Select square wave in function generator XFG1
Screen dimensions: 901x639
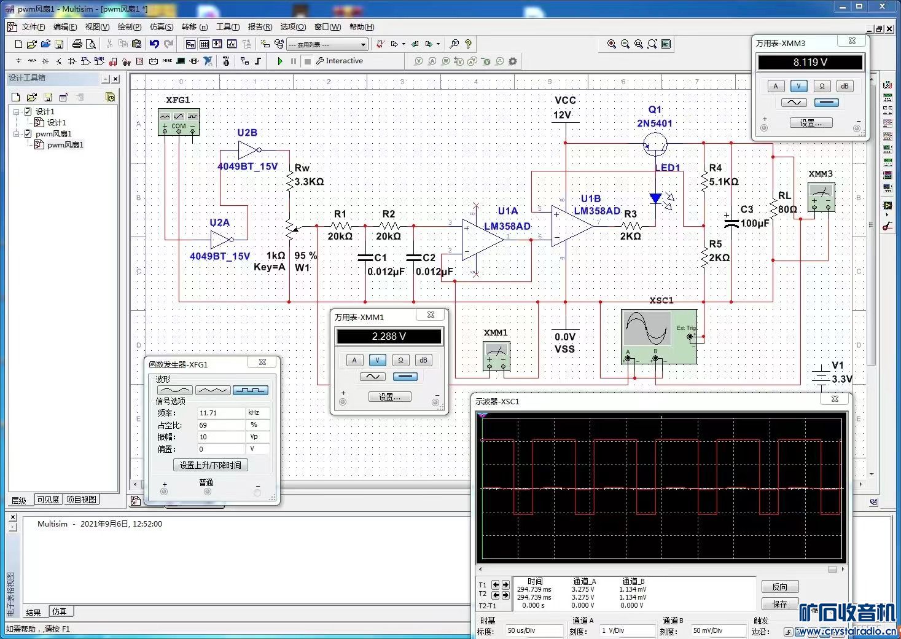(x=250, y=390)
